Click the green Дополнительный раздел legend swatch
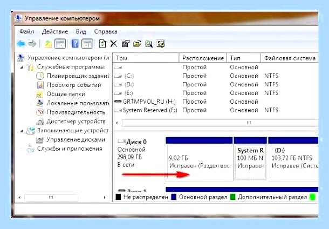The image size is (329, 229). pyautogui.click(x=233, y=197)
